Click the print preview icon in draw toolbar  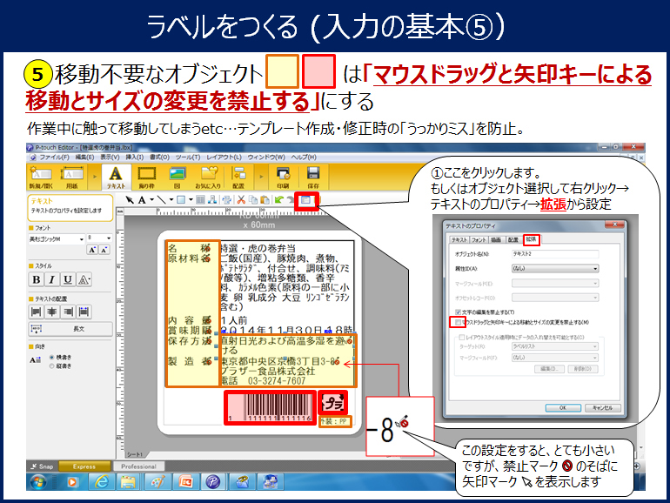click(227, 200)
